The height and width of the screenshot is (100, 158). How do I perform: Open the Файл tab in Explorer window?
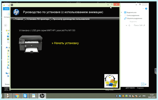[x=6, y=9]
